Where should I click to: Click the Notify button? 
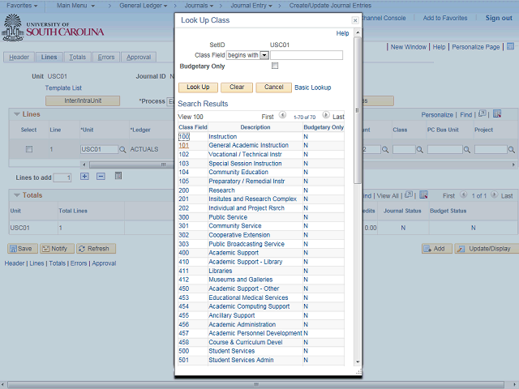pyautogui.click(x=57, y=249)
